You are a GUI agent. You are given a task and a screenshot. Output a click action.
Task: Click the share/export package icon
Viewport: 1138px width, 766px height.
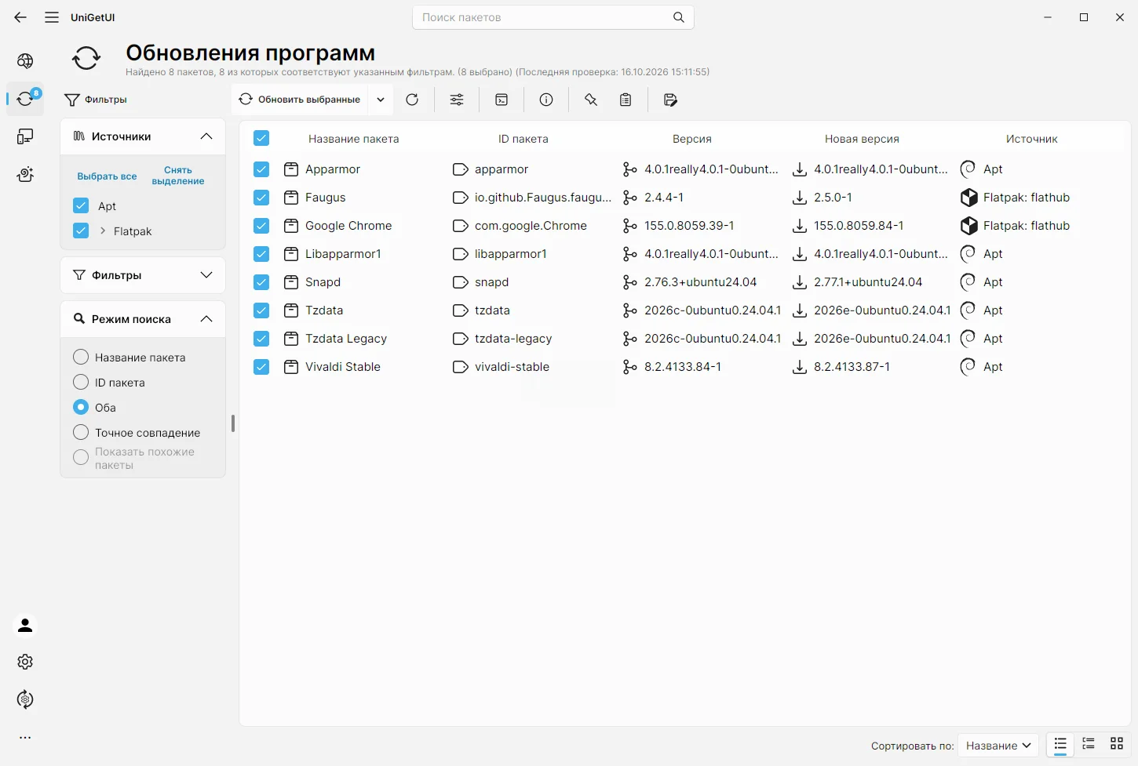670,100
